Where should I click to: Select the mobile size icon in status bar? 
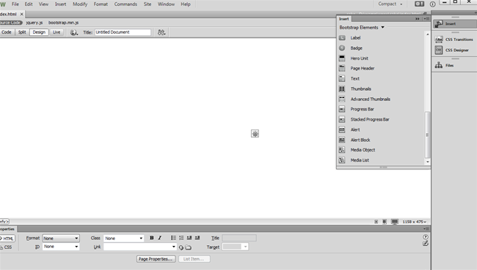[376, 222]
